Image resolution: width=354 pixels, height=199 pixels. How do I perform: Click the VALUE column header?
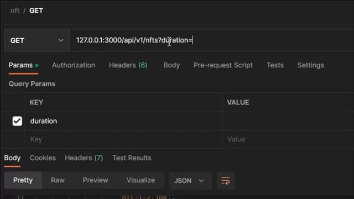coord(238,102)
